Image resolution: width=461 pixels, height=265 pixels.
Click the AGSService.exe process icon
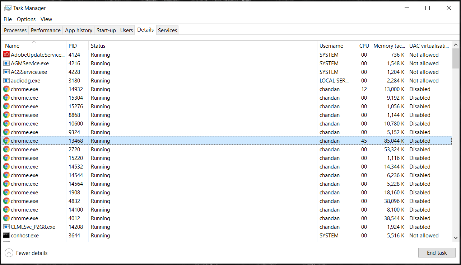tap(6, 72)
